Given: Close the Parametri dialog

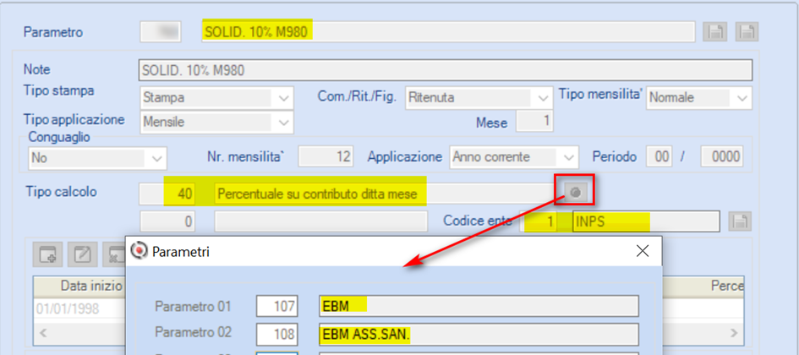Looking at the screenshot, I should (643, 250).
